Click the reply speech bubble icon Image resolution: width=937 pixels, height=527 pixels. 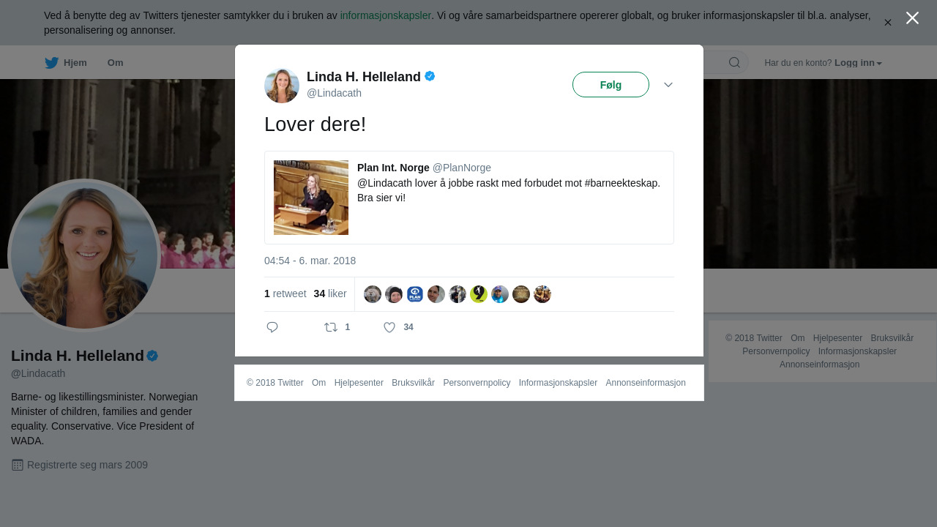[x=272, y=327]
